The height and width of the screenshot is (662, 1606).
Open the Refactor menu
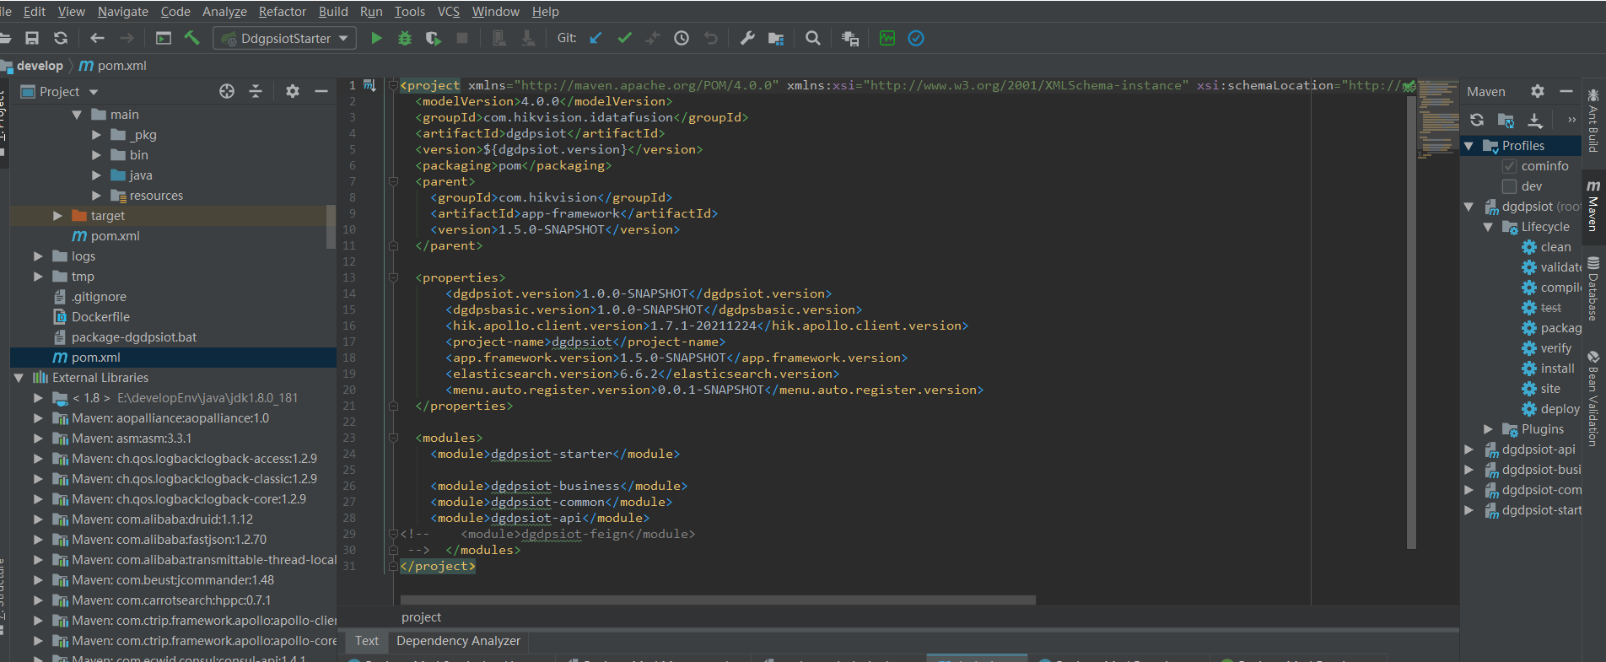point(282,12)
